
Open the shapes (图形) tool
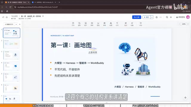coord(79,24)
